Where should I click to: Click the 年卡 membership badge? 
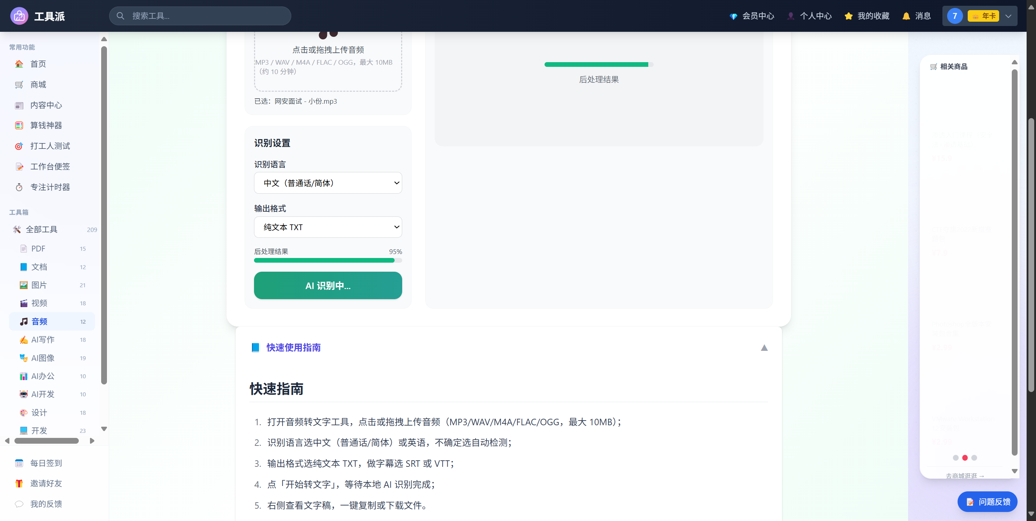(983, 16)
